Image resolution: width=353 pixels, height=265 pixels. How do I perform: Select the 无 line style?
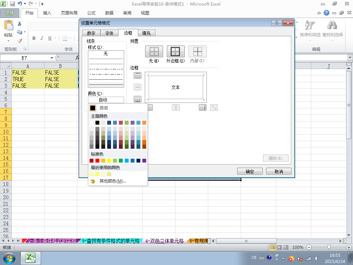(106, 53)
